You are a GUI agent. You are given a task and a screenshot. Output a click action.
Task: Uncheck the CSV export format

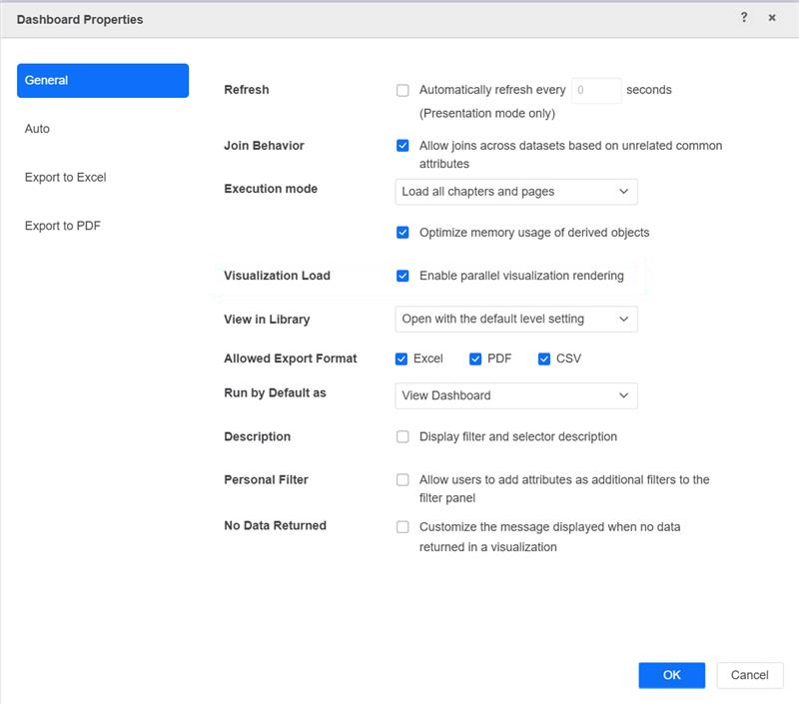click(544, 358)
